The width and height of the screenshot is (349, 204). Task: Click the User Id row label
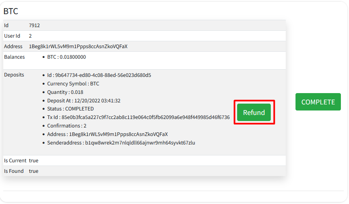click(x=12, y=36)
